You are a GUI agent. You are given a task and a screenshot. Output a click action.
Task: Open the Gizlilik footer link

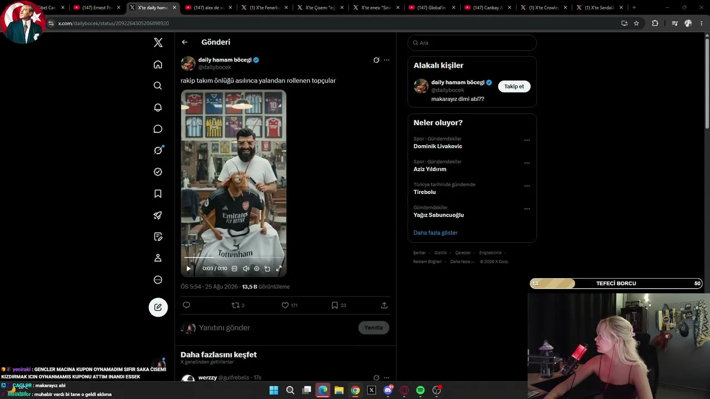click(x=440, y=253)
